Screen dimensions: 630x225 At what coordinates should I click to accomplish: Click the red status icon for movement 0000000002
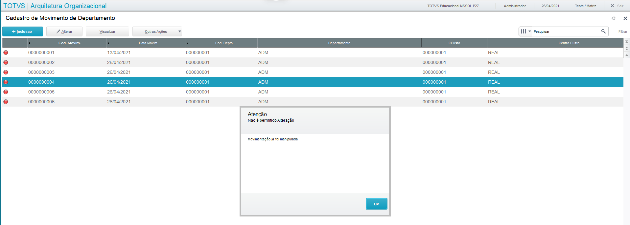click(x=6, y=62)
